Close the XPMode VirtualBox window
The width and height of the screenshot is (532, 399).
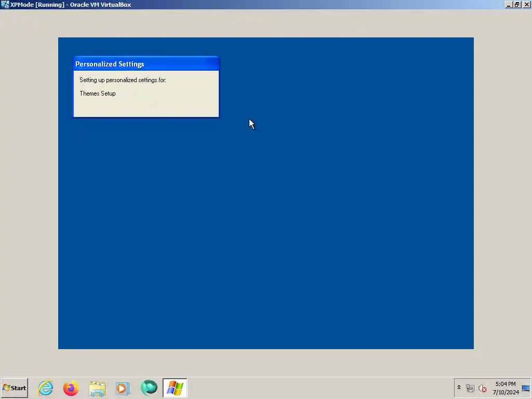(x=527, y=5)
